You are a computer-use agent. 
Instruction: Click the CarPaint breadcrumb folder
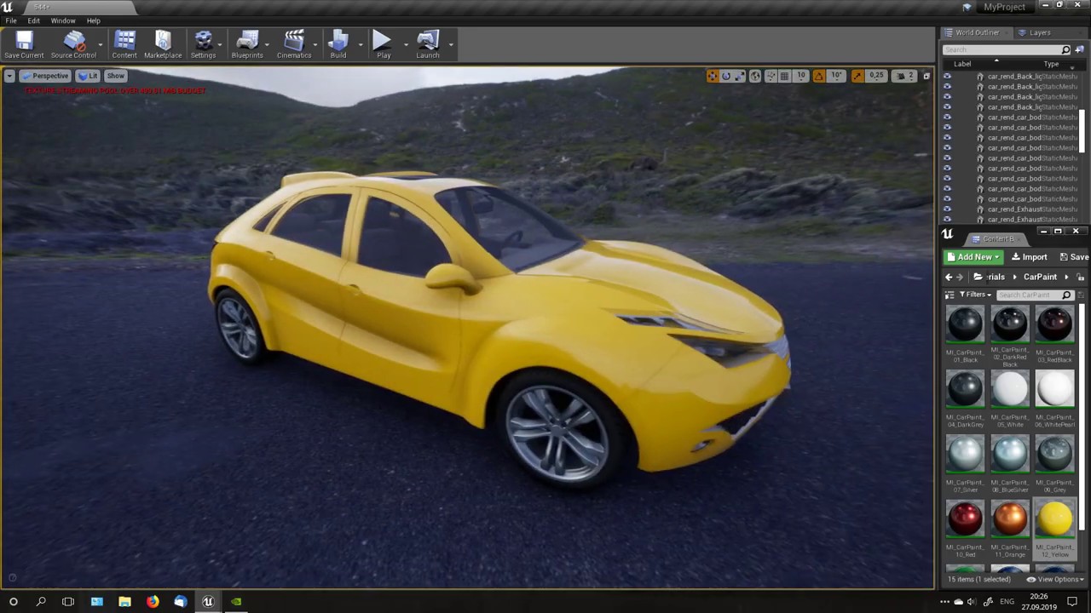pos(1040,277)
